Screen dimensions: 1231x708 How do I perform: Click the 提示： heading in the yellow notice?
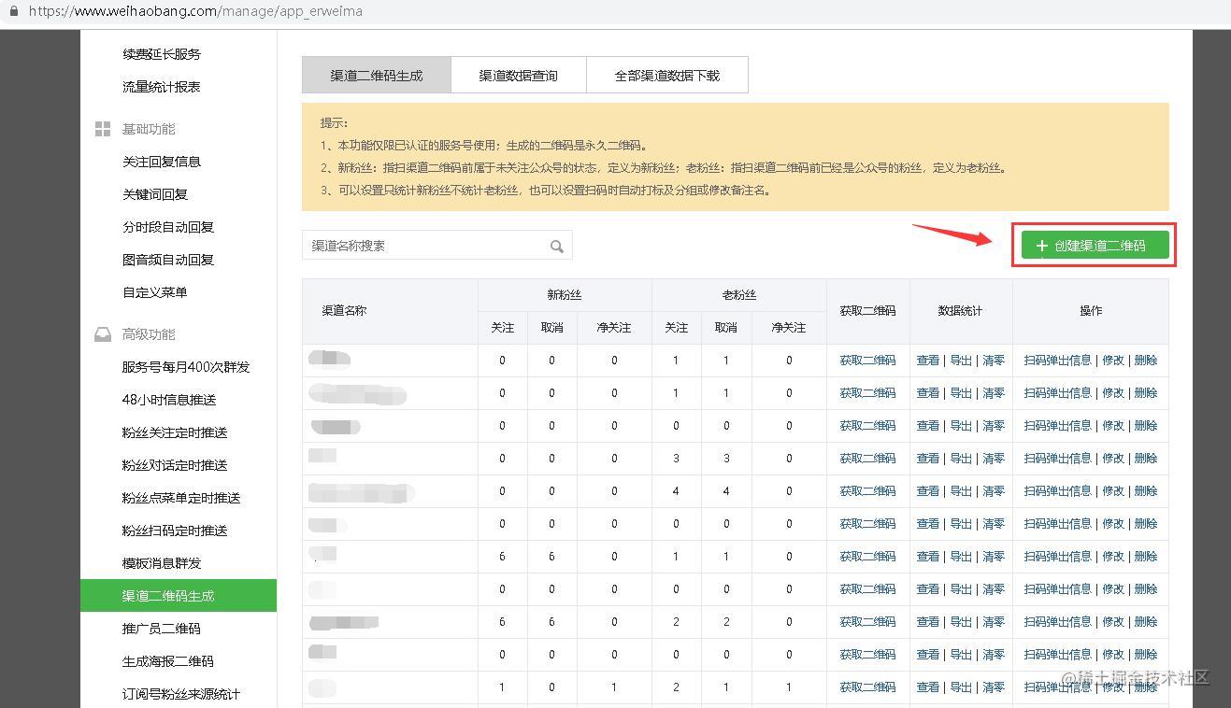coord(335,123)
